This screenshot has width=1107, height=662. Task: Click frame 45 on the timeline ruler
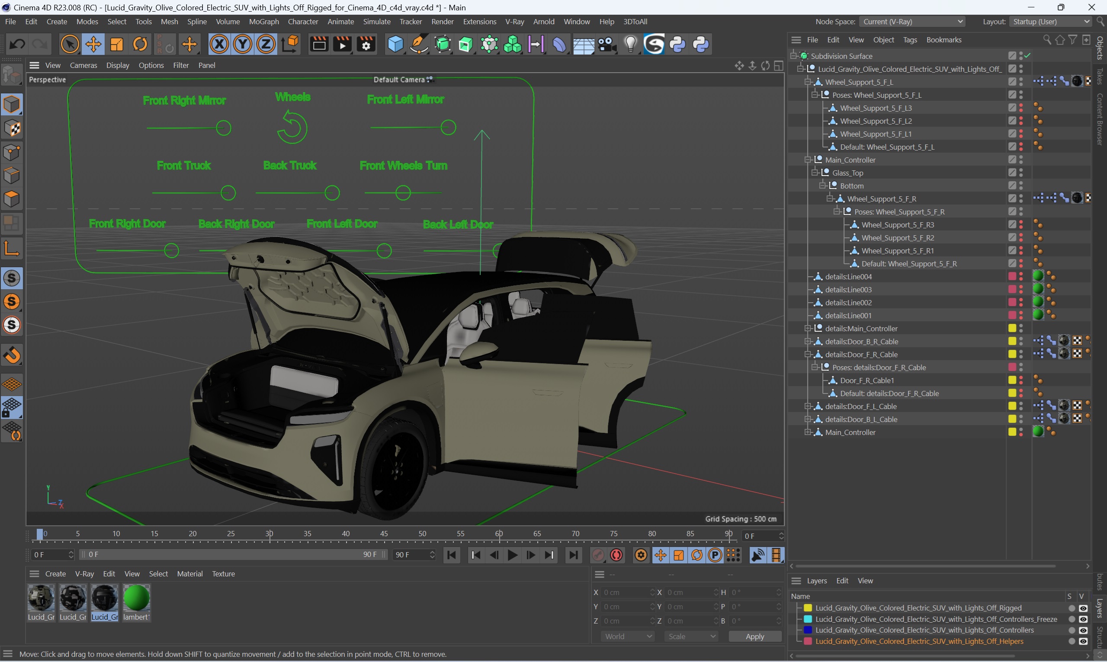coord(384,534)
